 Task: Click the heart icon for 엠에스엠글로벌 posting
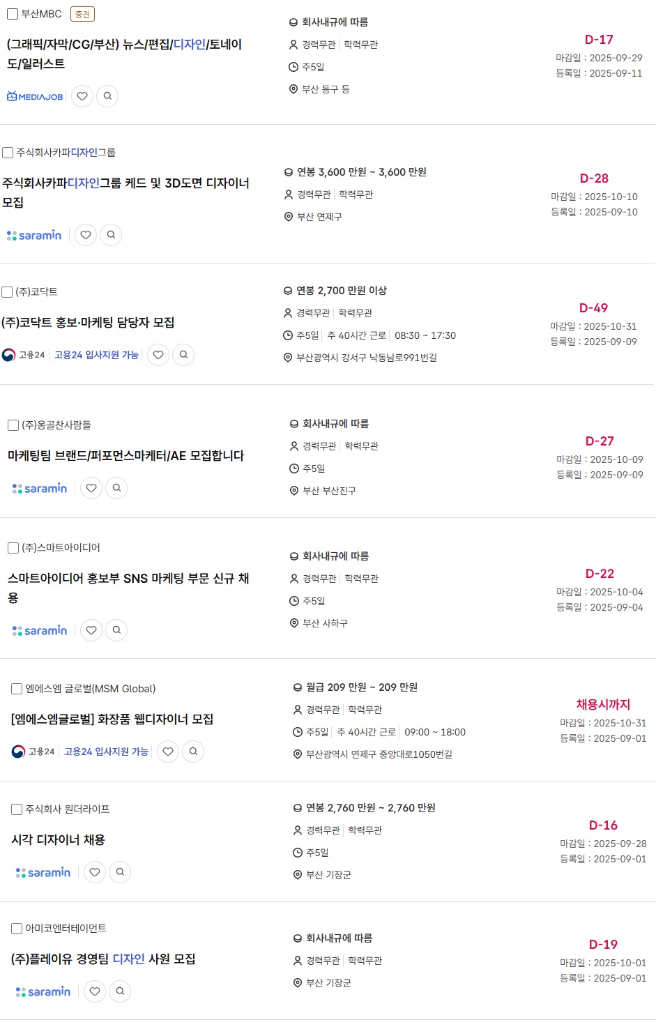click(168, 752)
